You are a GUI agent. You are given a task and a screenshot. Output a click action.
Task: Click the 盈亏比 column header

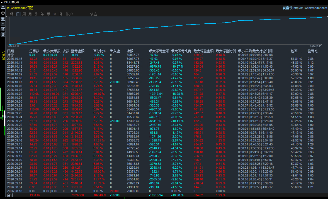coord(312,51)
